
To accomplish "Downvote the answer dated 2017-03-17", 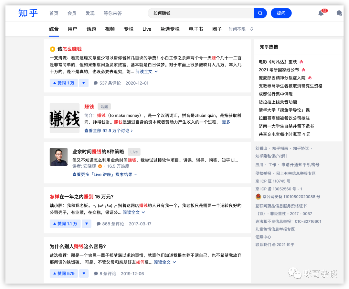I will (87, 224).
